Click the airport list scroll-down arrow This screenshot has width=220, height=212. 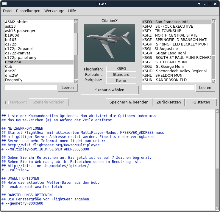(x=213, y=81)
